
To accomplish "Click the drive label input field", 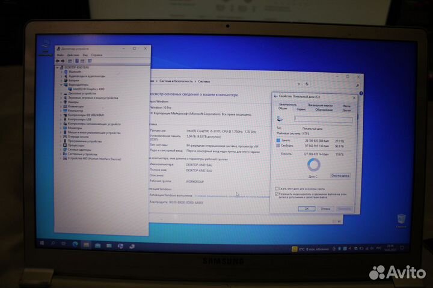I will (324, 119).
